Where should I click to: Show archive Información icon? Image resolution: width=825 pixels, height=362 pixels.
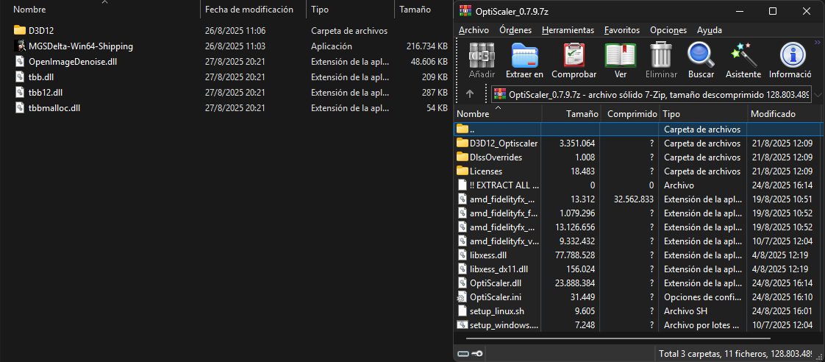pos(793,54)
